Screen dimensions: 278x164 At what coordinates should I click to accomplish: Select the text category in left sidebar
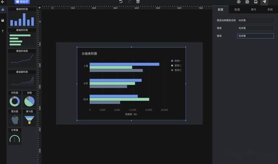[3, 31]
